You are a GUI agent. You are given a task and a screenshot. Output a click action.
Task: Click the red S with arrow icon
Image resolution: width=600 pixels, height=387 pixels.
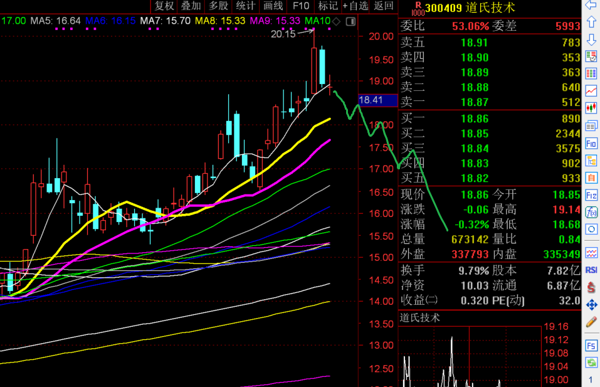pos(591,287)
